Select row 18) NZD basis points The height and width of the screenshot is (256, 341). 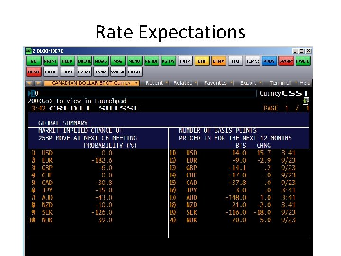(x=233, y=205)
